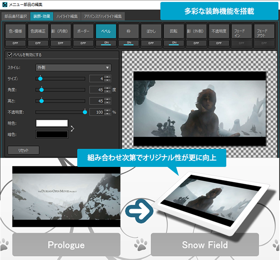The height and width of the screenshot is (260, 280).
Task: Select the Prologue menu label
Action: (x=66, y=245)
